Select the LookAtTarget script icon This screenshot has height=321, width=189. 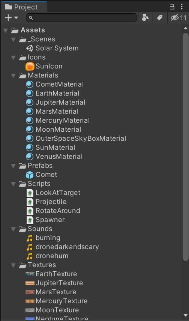coord(30,193)
